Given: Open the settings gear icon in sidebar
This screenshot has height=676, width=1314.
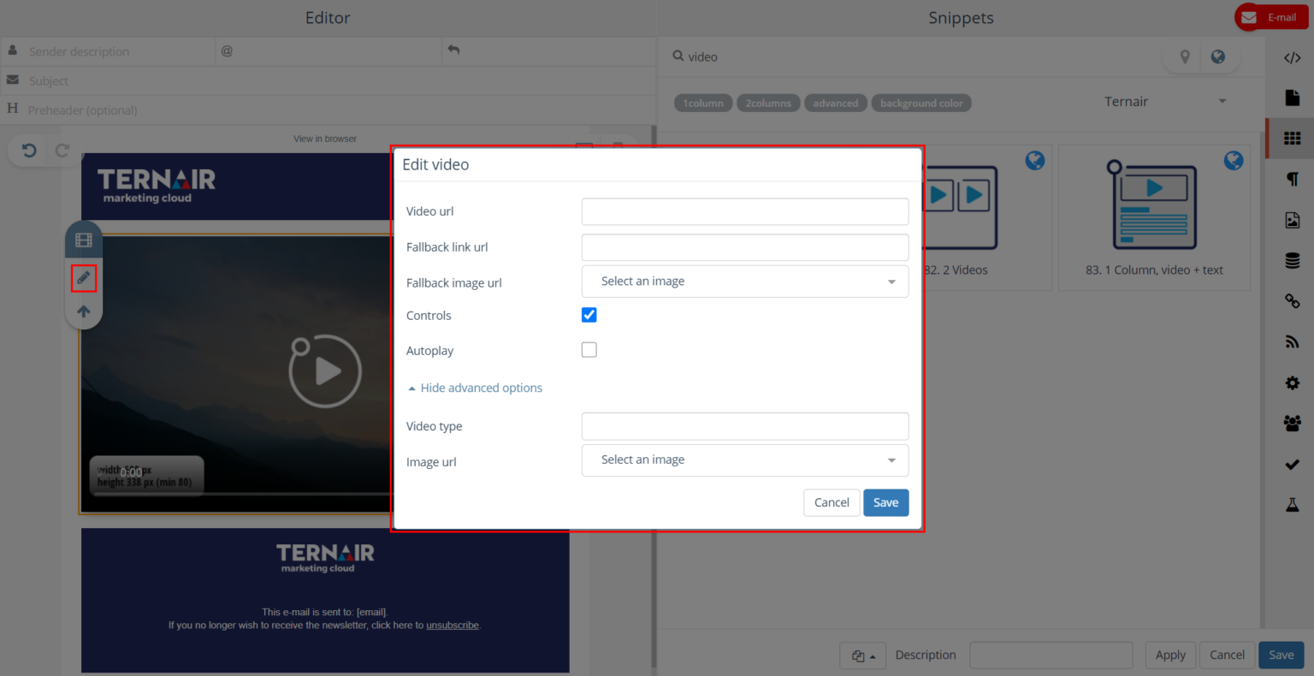Looking at the screenshot, I should point(1292,382).
